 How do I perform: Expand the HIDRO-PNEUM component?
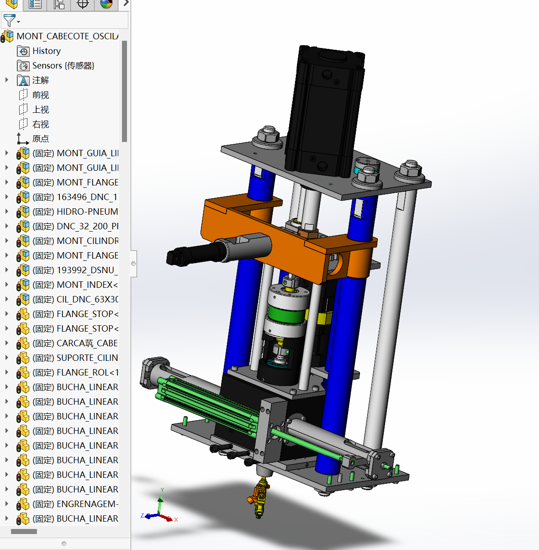point(6,212)
